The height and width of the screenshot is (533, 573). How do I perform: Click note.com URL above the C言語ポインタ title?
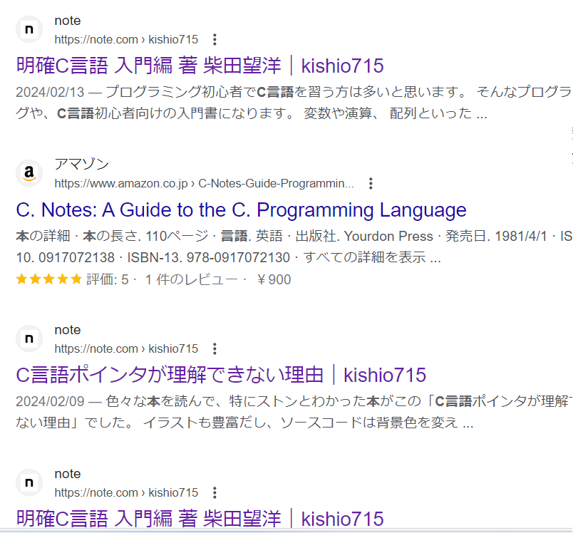pyautogui.click(x=126, y=348)
